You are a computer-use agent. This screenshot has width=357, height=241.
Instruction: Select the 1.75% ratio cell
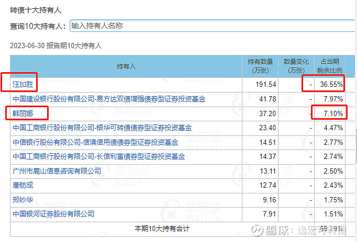[330, 200]
